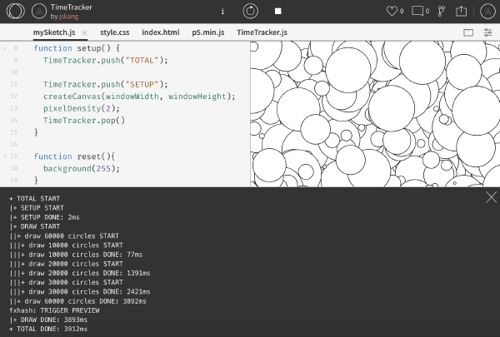The width and height of the screenshot is (500, 337).
Task: Select console line "draw 60000 circles DONE: 3892ms"
Action: pos(77,301)
